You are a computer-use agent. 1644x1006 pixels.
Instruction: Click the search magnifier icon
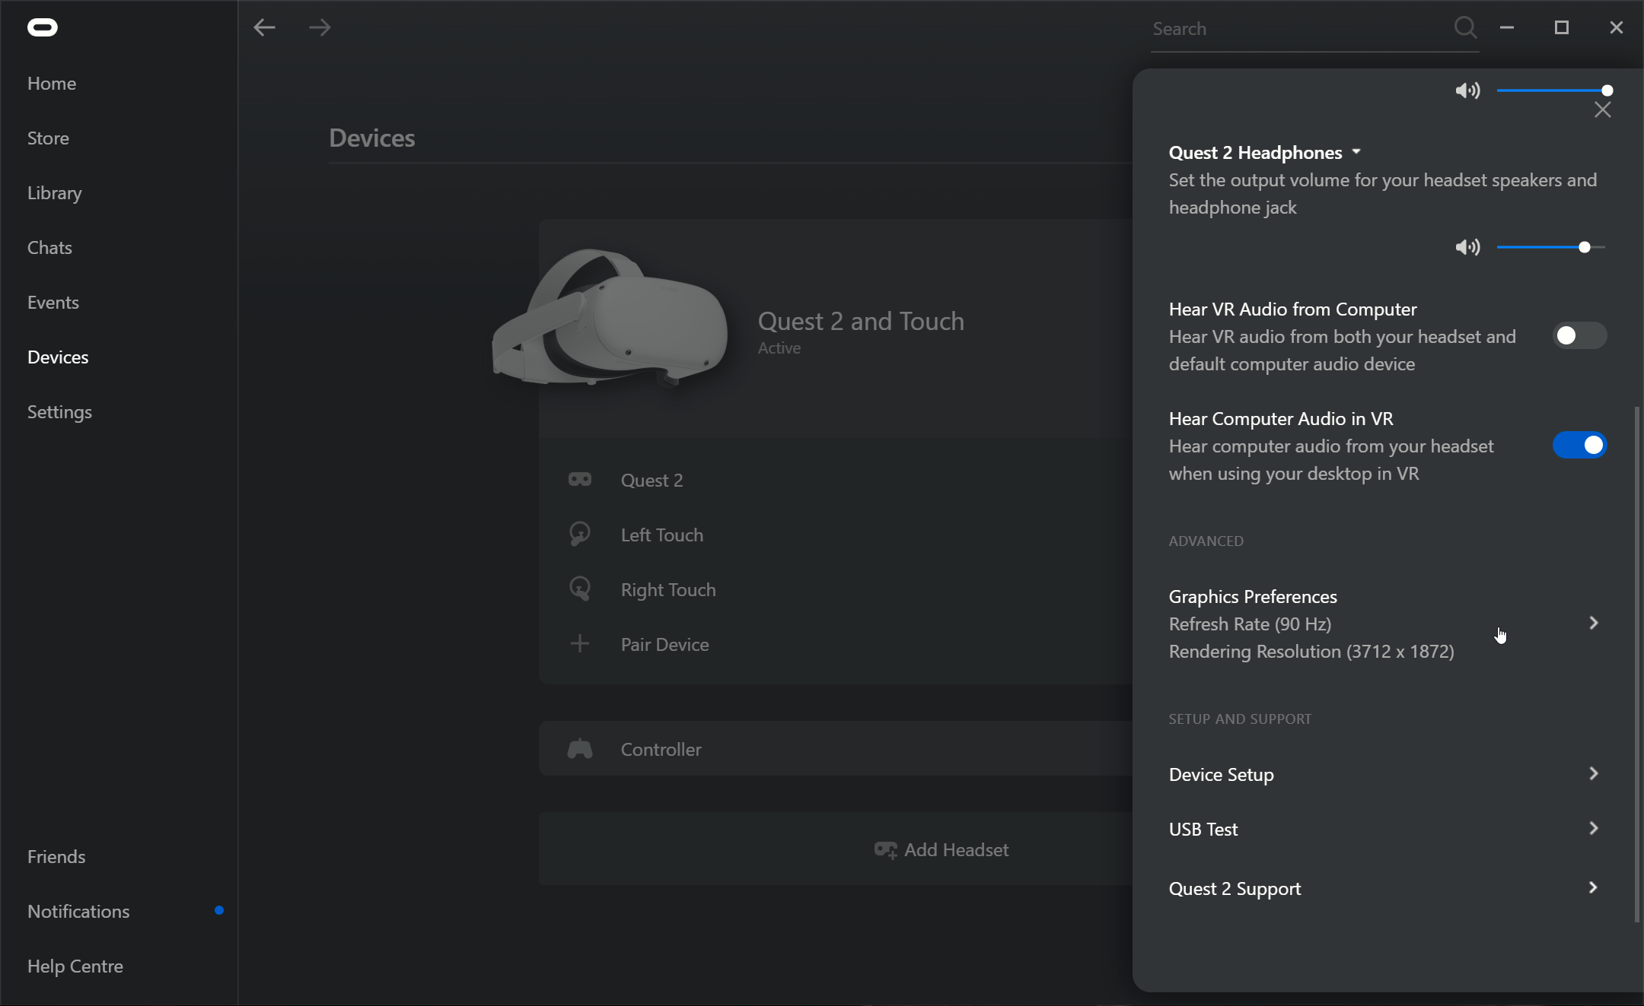click(1465, 27)
